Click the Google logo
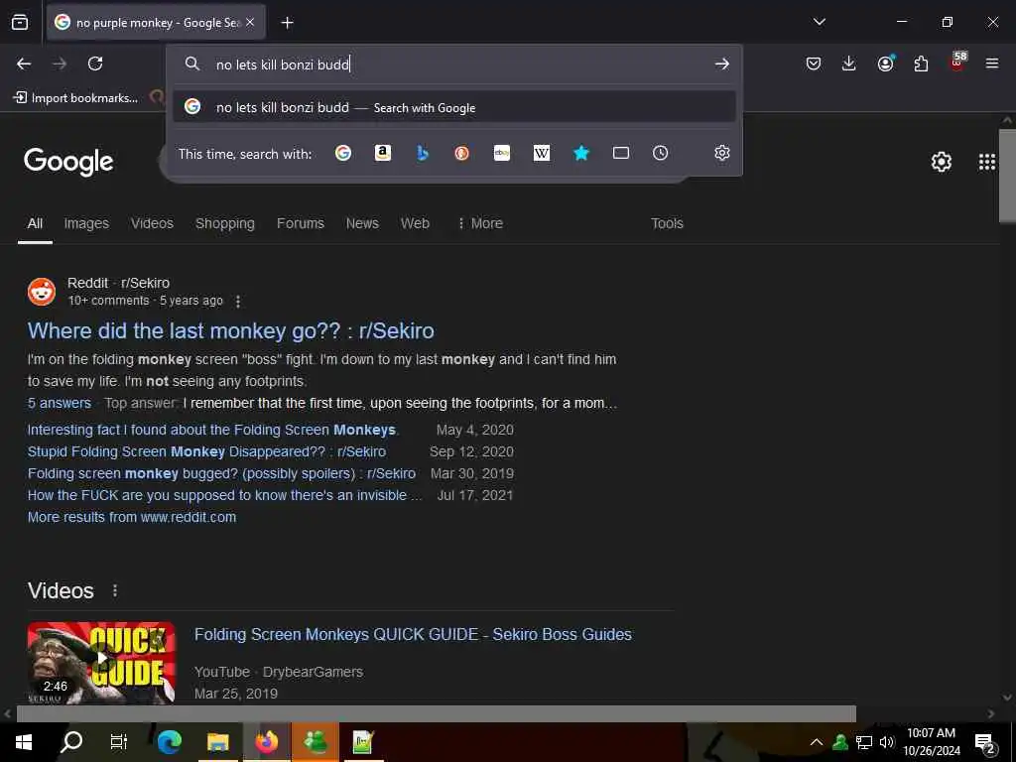The image size is (1016, 762). (68, 162)
